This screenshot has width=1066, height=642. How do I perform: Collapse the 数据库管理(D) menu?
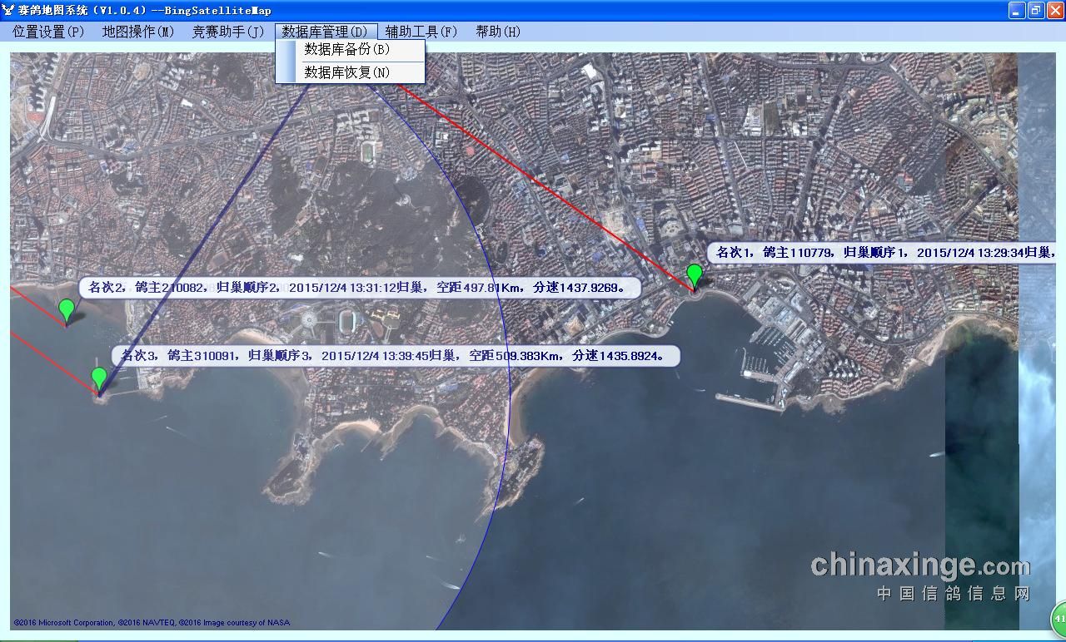326,32
